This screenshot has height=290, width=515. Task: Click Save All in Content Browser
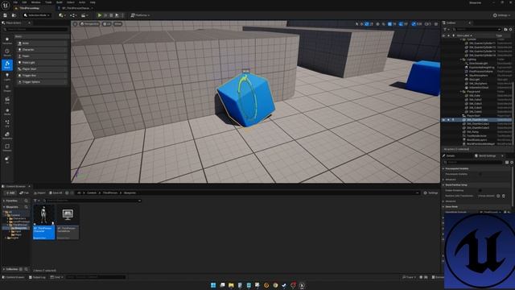(56, 193)
